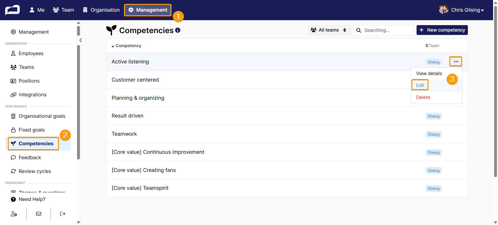Image resolution: width=498 pixels, height=225 pixels.
Task: Click Teamwork competency row
Action: (287, 134)
